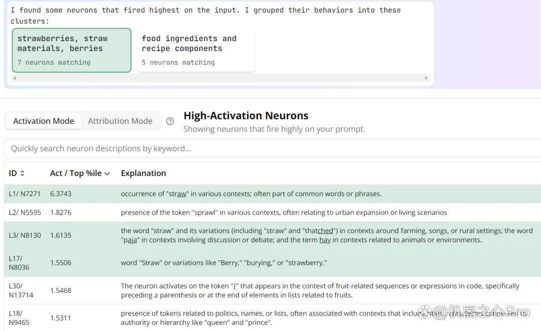Open the Act / Top %ile dropdown chevron

(107, 174)
